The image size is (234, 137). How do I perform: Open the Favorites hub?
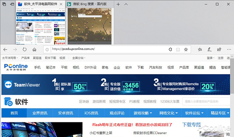pyautogui.click(x=200, y=50)
